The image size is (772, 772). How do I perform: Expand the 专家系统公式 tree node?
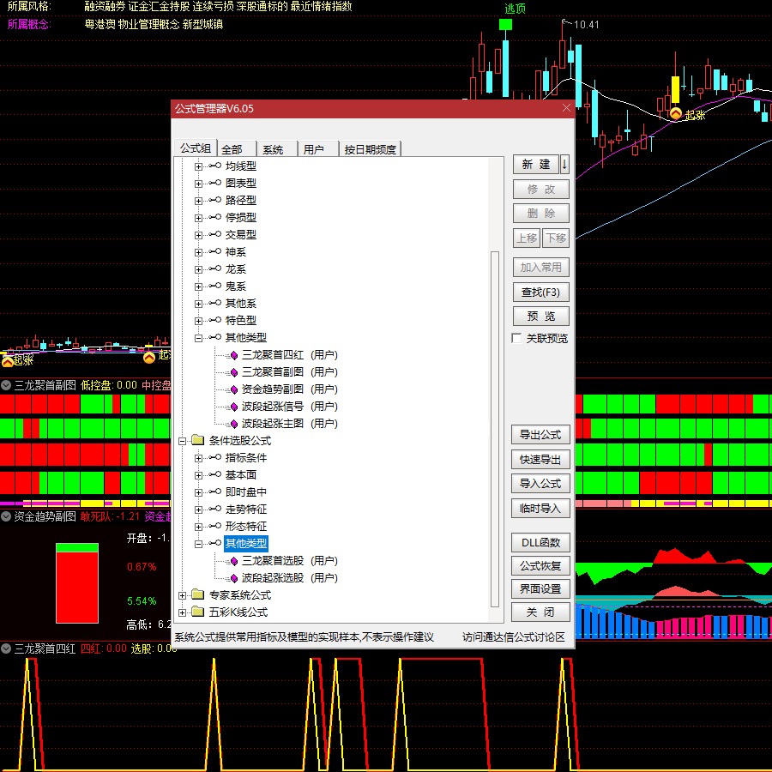182,595
